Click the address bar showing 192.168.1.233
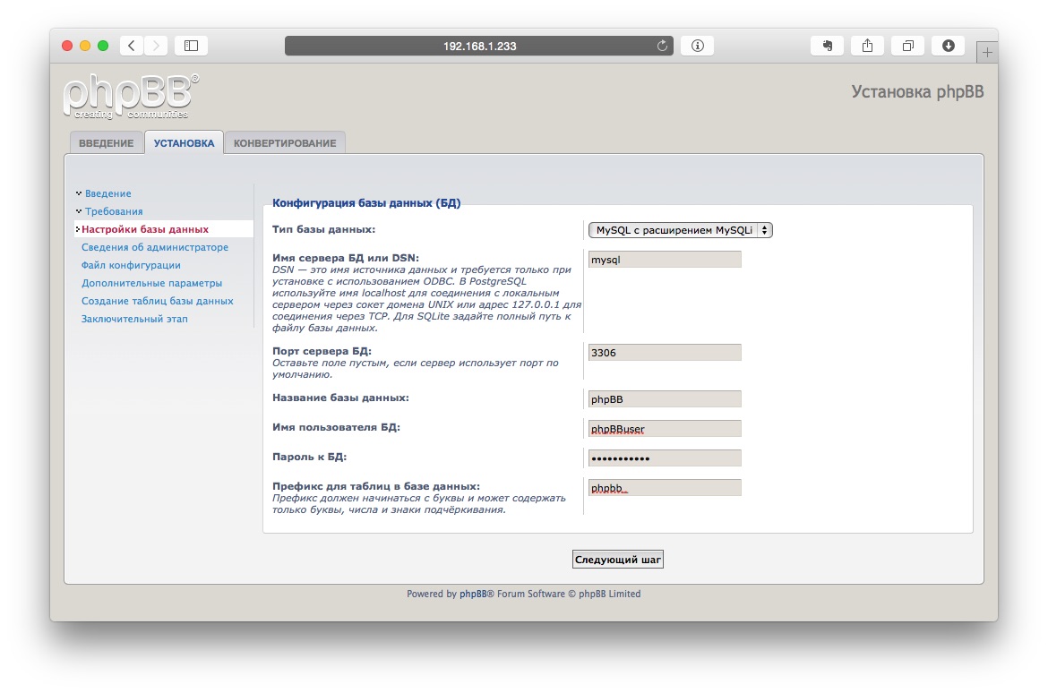The image size is (1048, 693). (x=479, y=46)
